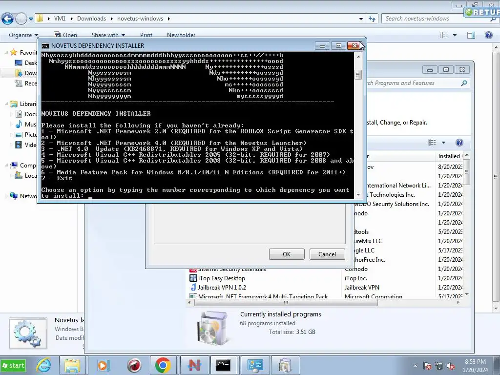Open Internet Explorer from the taskbar
Screen dimensions: 500x375
coord(43,365)
